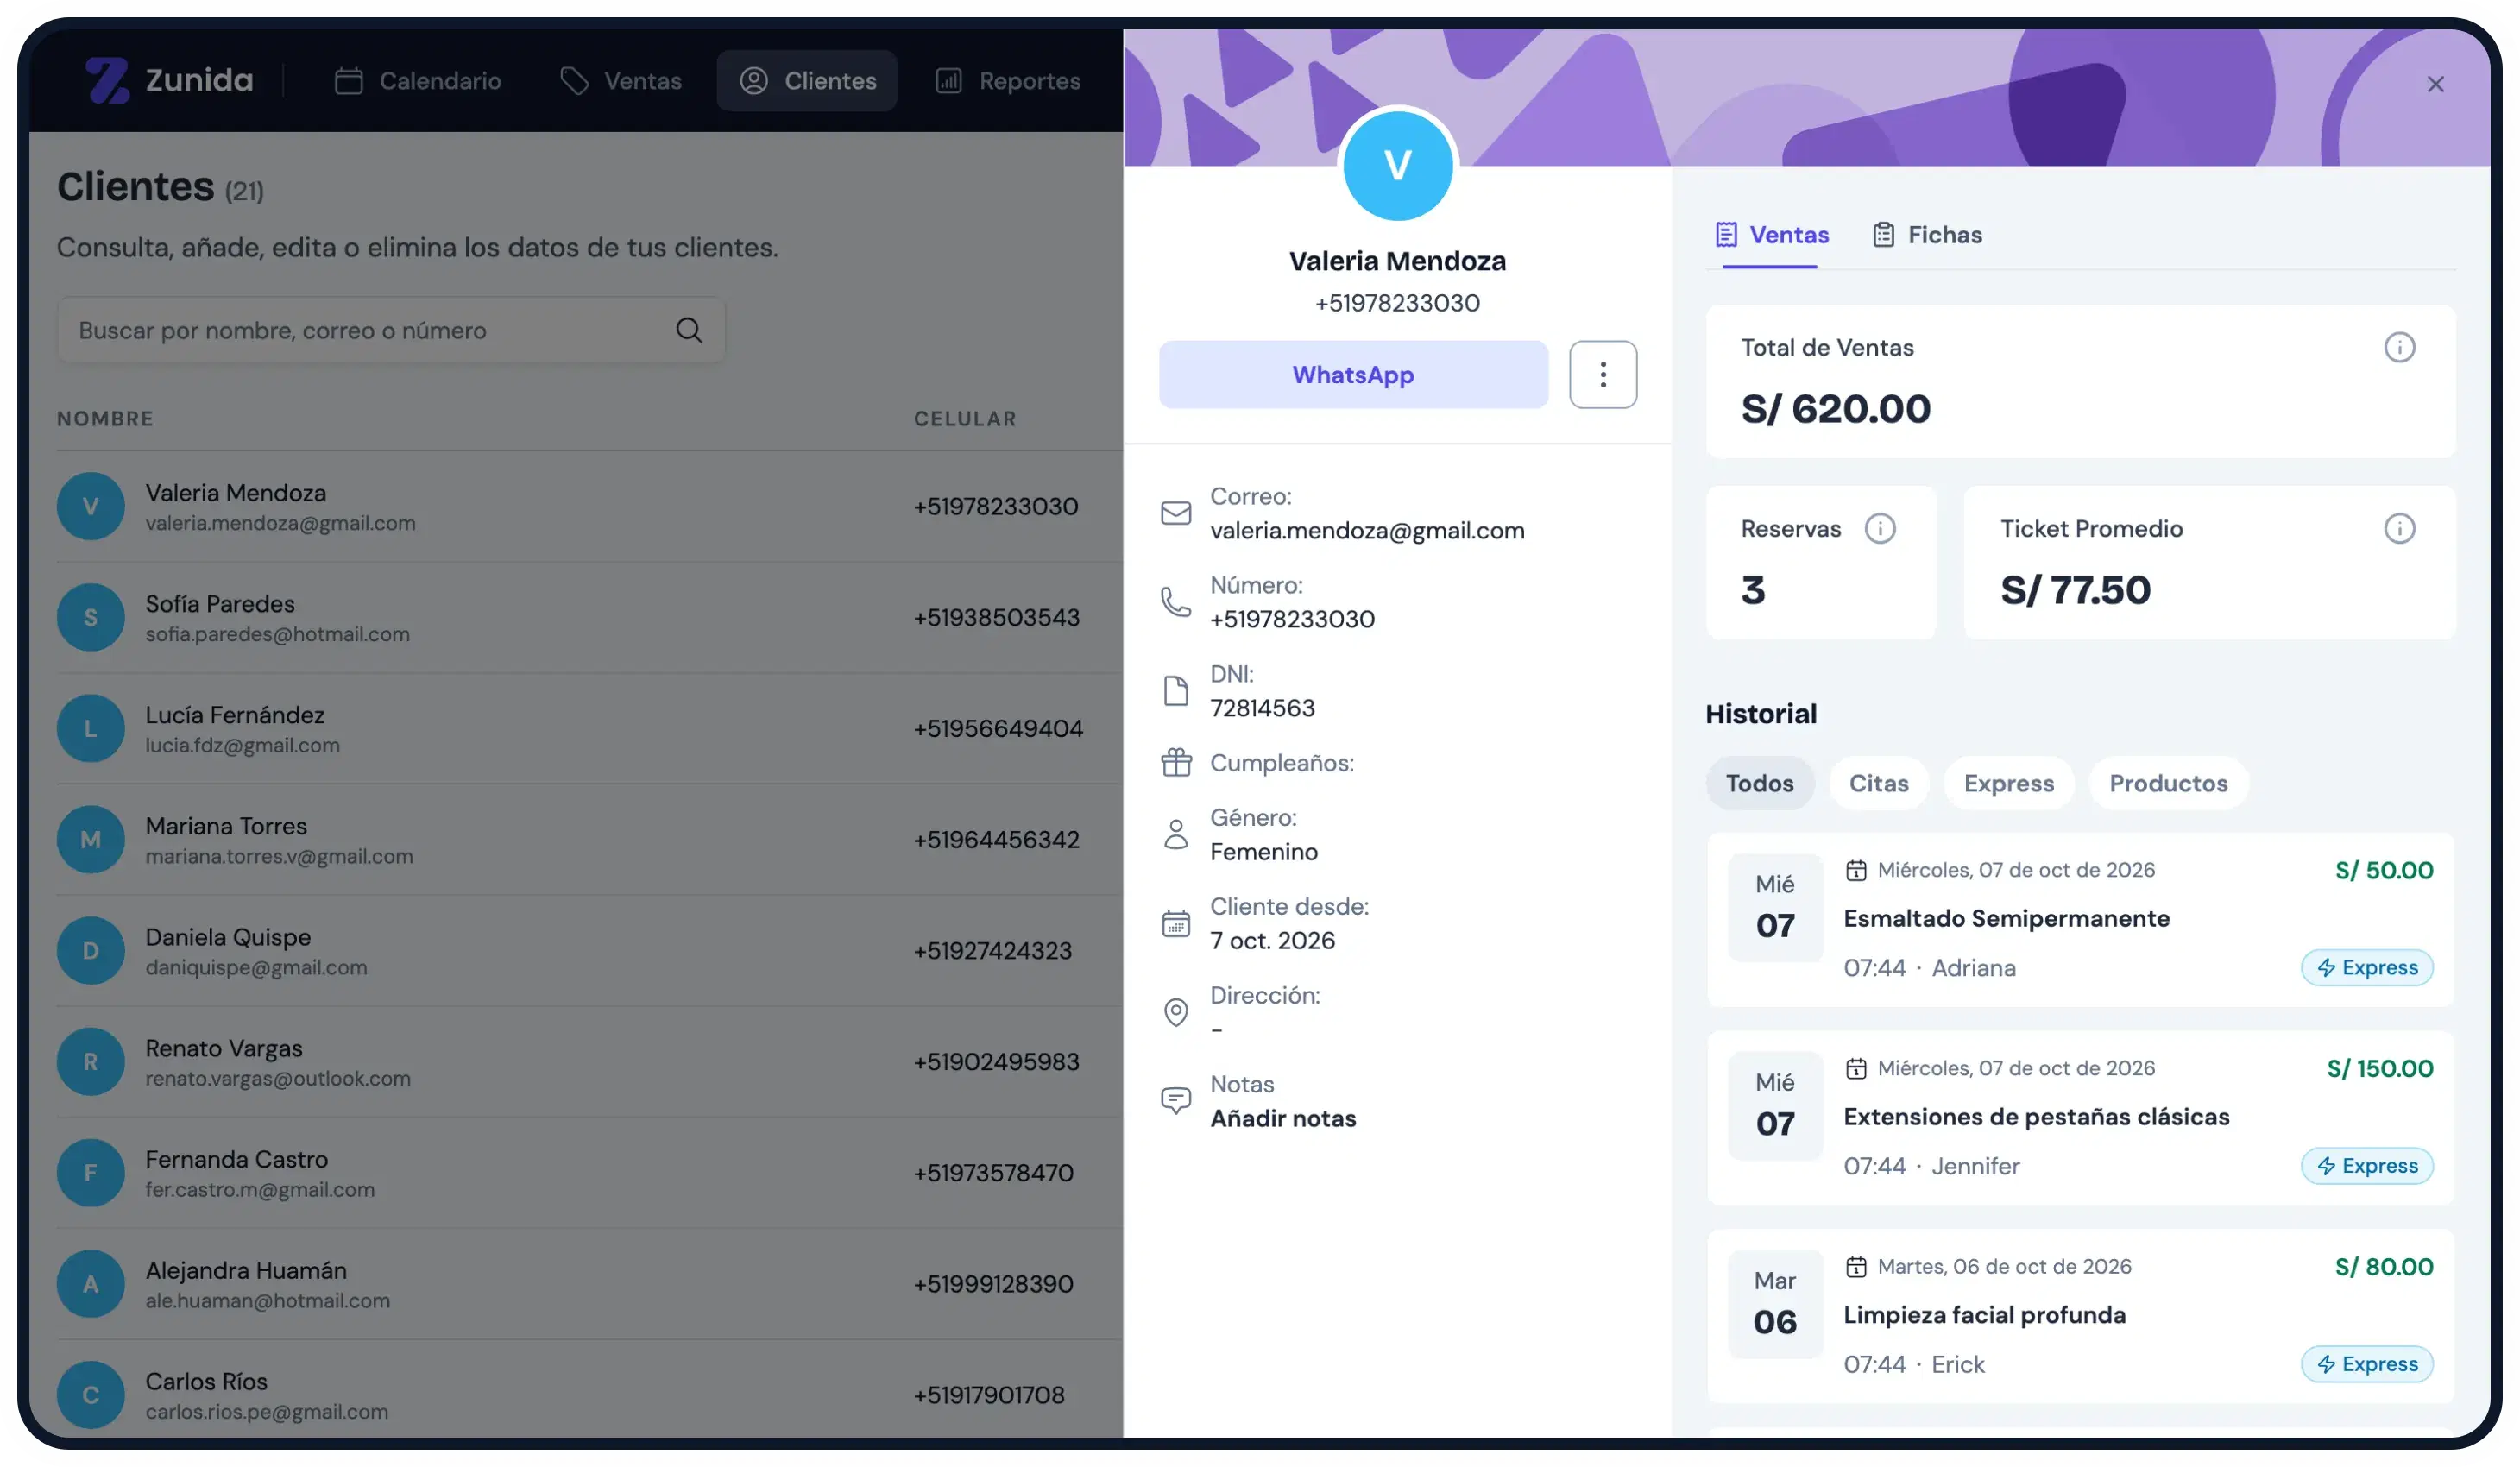The image size is (2520, 1467).
Task: Filter history by Productos
Action: 2168,783
